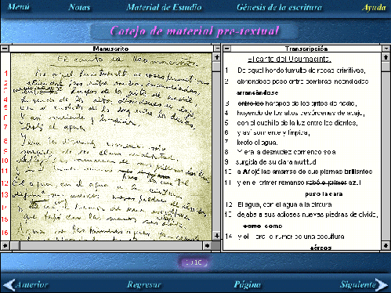391x293 pixels.
Task: Click the Ayuda help link
Action: pos(374,8)
